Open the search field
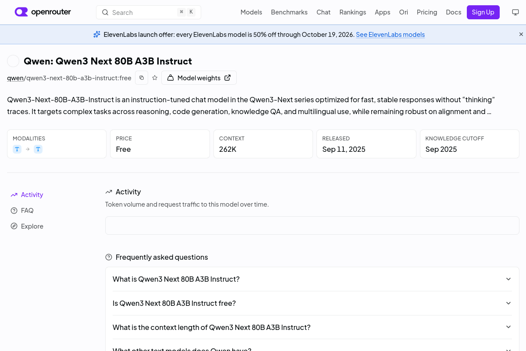 149,12
